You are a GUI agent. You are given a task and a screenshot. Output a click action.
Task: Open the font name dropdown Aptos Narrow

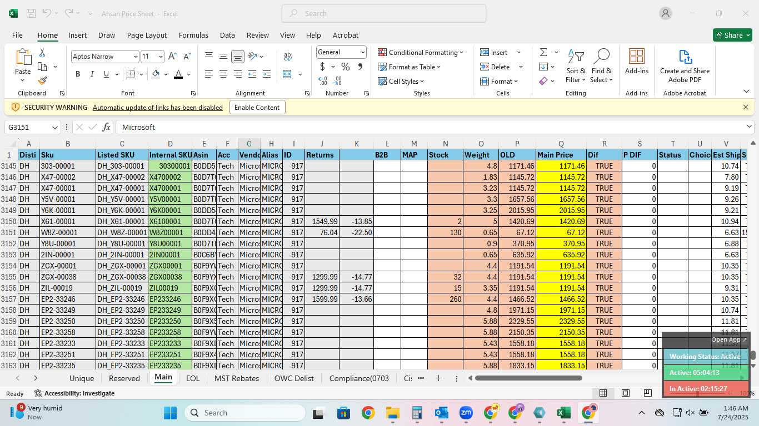point(135,57)
